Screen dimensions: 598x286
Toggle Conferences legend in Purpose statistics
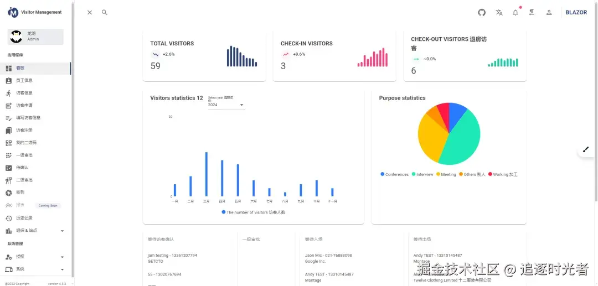(x=394, y=174)
